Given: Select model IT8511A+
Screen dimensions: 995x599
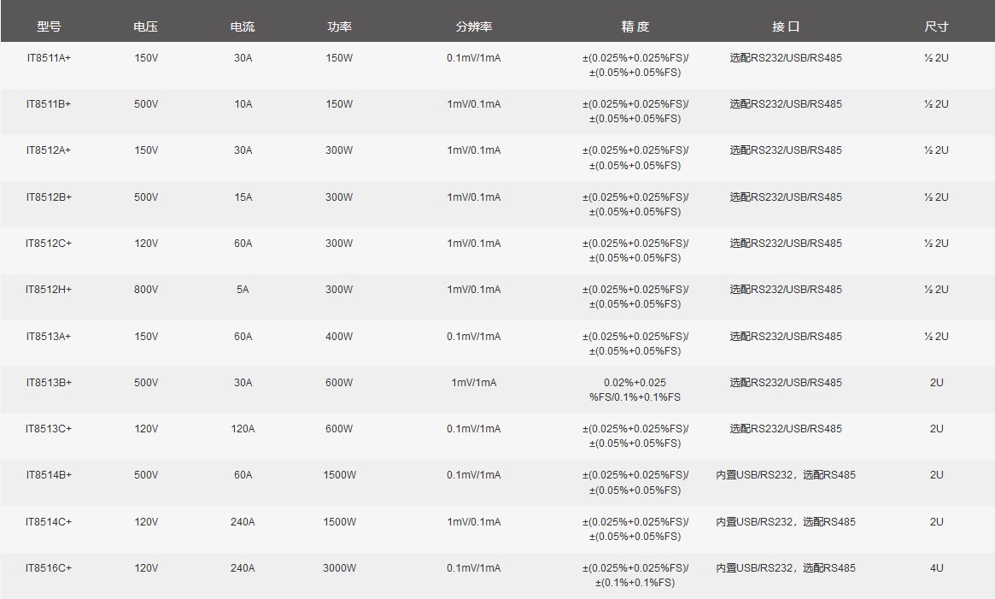Looking at the screenshot, I should (49, 58).
